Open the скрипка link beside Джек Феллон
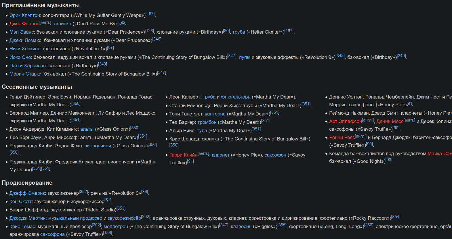The height and width of the screenshot is (239, 452). coord(62,24)
